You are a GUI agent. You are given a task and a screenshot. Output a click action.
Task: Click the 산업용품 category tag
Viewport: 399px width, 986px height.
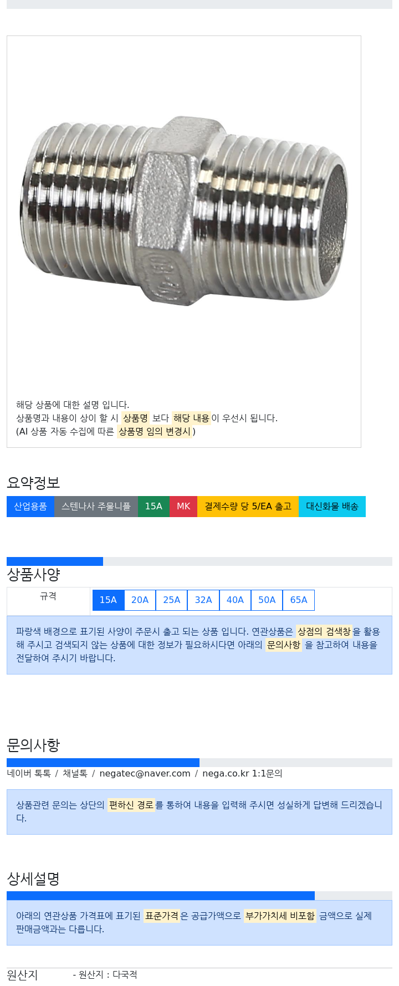(x=30, y=507)
